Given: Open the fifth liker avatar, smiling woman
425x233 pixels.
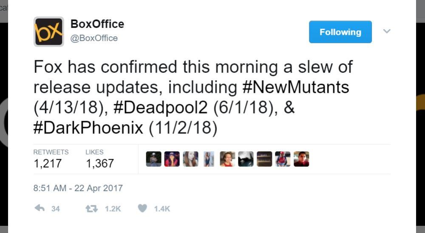Looking at the screenshot, I should (x=227, y=159).
